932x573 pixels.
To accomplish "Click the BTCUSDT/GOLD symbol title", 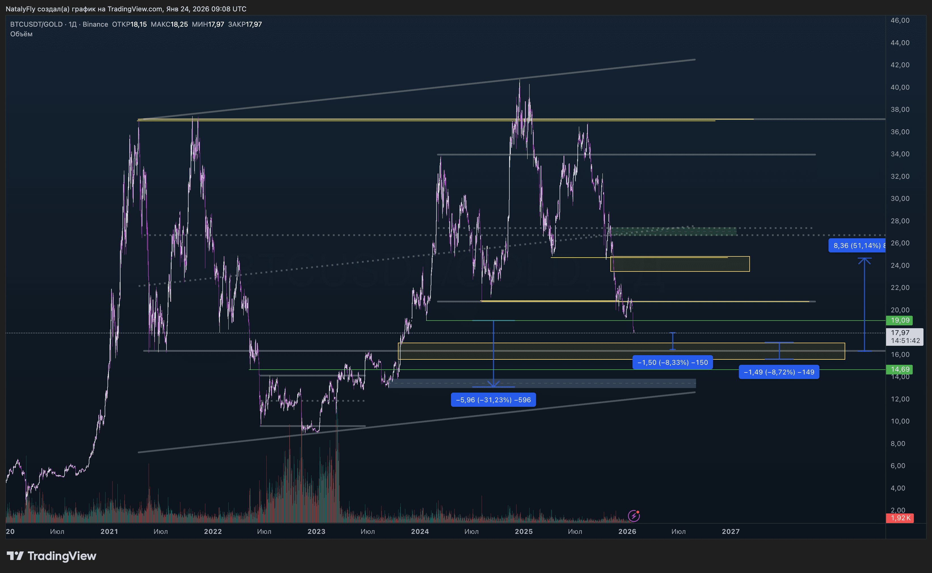I will tap(36, 24).
